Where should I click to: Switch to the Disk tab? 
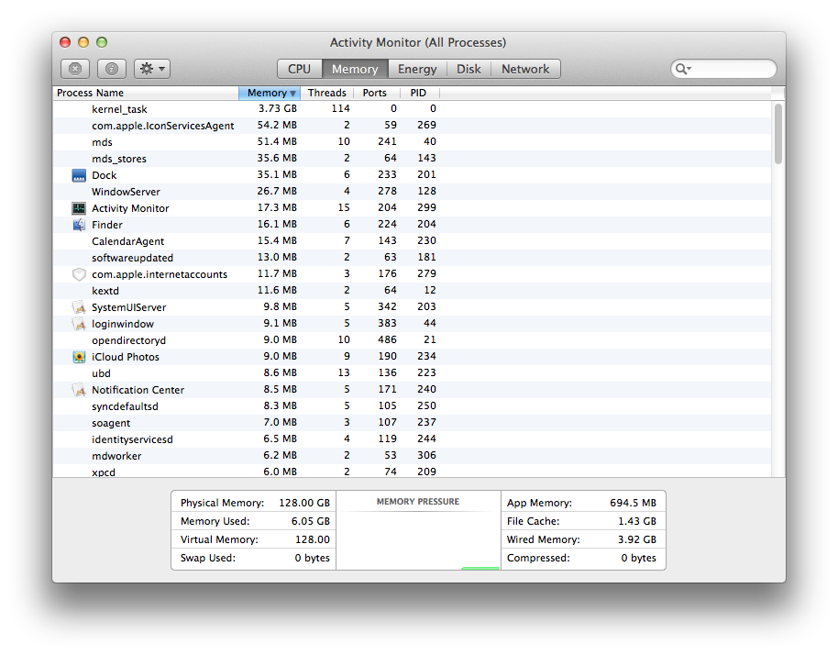point(469,69)
